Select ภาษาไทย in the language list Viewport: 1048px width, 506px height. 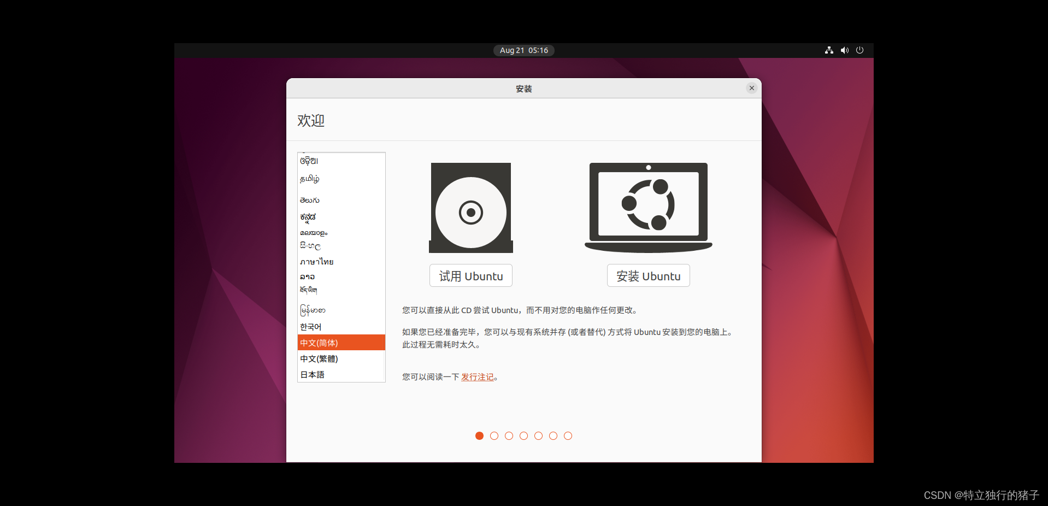click(342, 262)
